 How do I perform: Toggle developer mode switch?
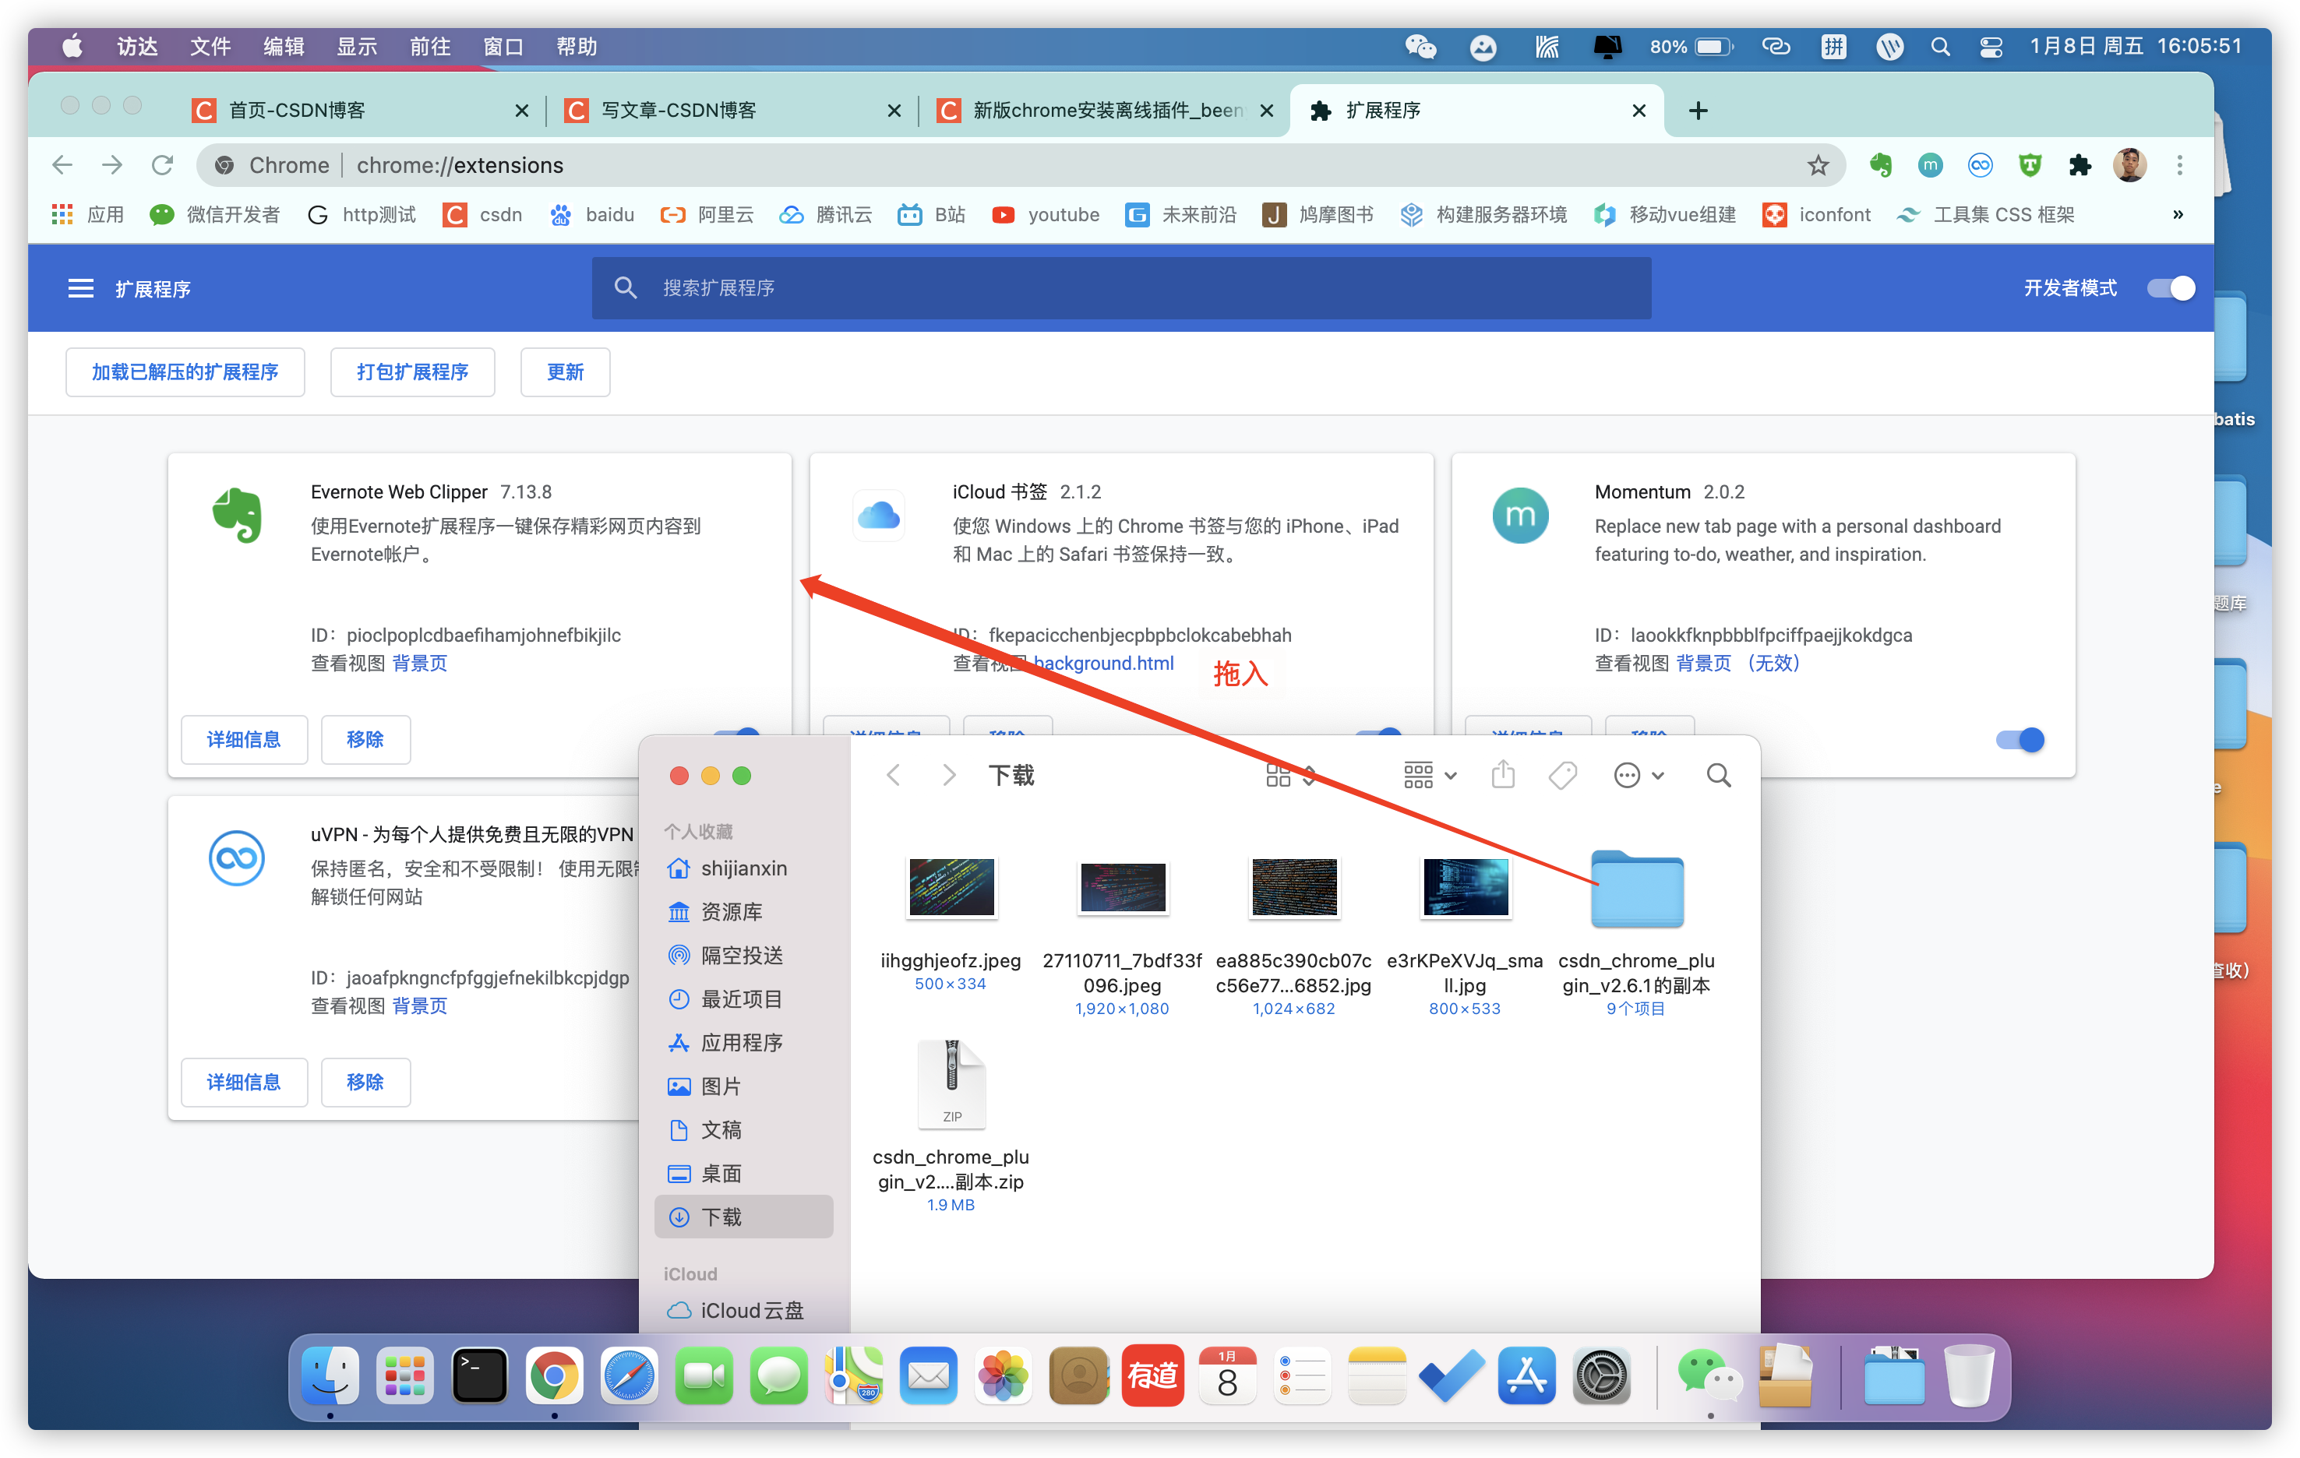[2170, 288]
